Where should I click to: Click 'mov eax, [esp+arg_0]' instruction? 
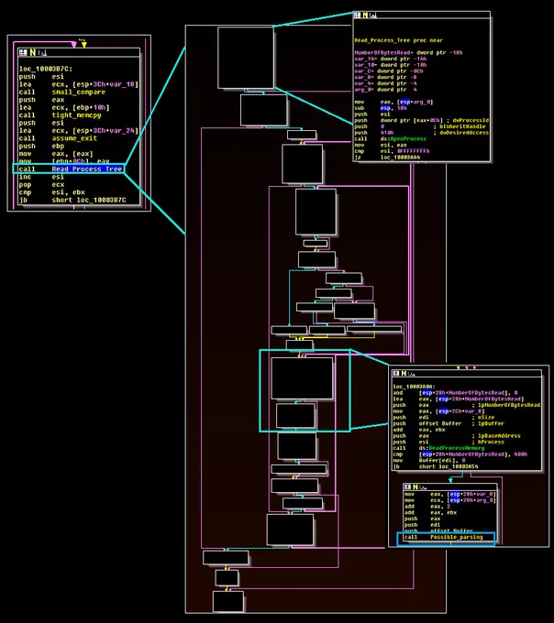pos(393,102)
